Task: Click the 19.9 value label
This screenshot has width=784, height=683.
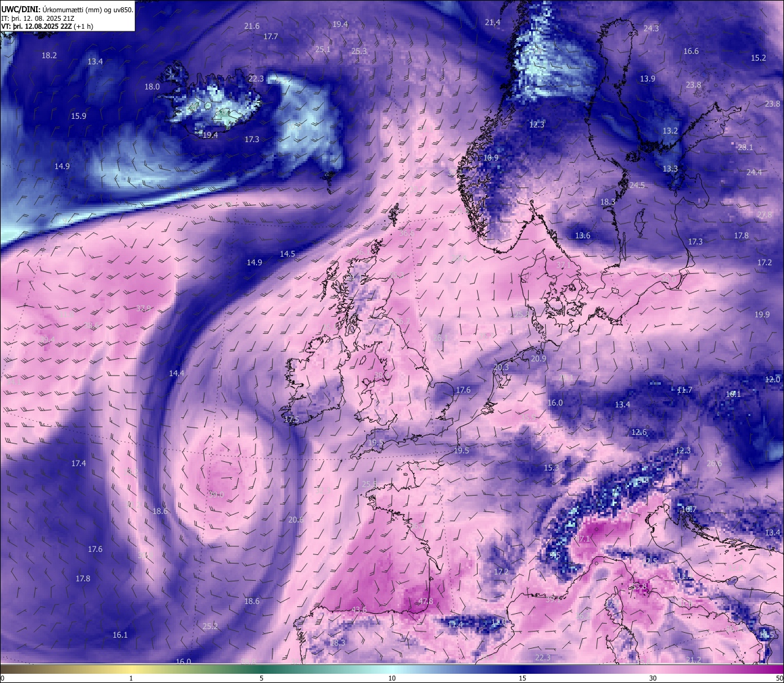Action: tap(762, 315)
